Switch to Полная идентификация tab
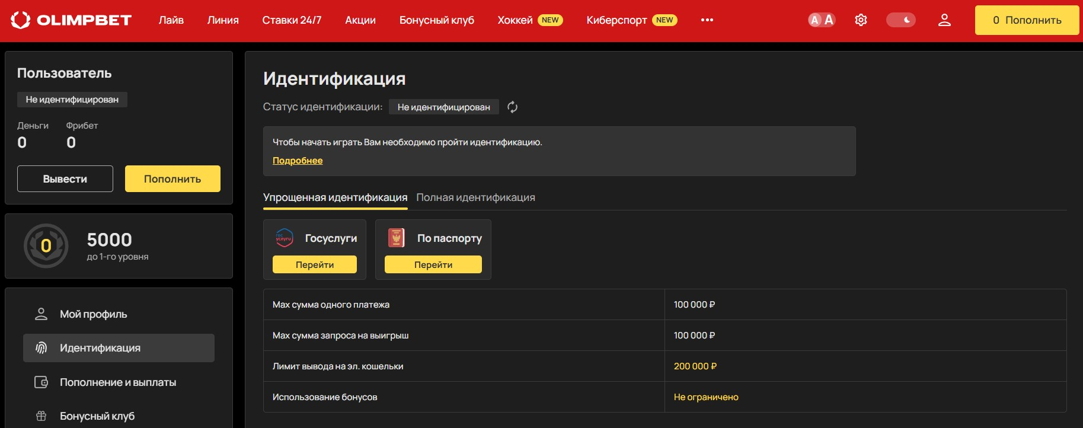Image resolution: width=1083 pixels, height=428 pixels. tap(475, 197)
